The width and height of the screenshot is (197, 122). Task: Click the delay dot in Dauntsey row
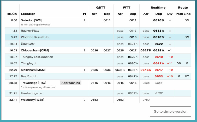[170, 44]
